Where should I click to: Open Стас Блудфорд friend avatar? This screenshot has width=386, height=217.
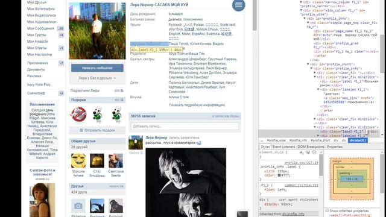pyautogui.click(x=97, y=161)
